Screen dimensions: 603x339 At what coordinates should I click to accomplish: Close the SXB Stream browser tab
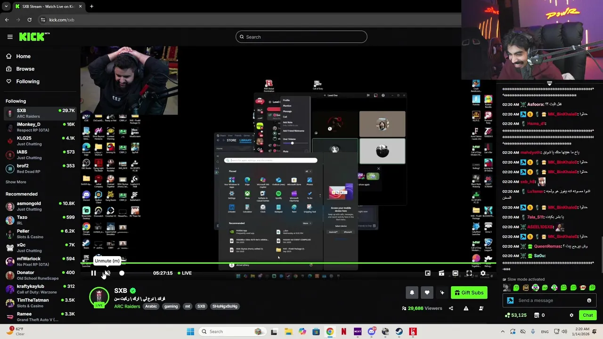(x=80, y=7)
